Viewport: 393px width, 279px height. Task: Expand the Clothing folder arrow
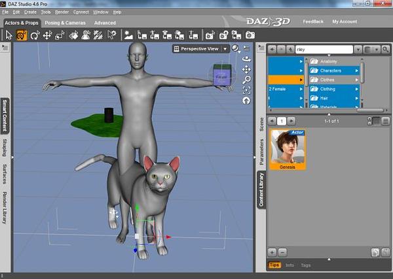coord(357,90)
